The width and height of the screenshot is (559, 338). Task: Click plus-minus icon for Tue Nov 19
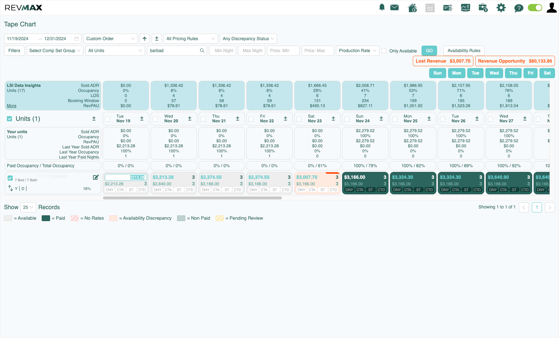[142, 119]
